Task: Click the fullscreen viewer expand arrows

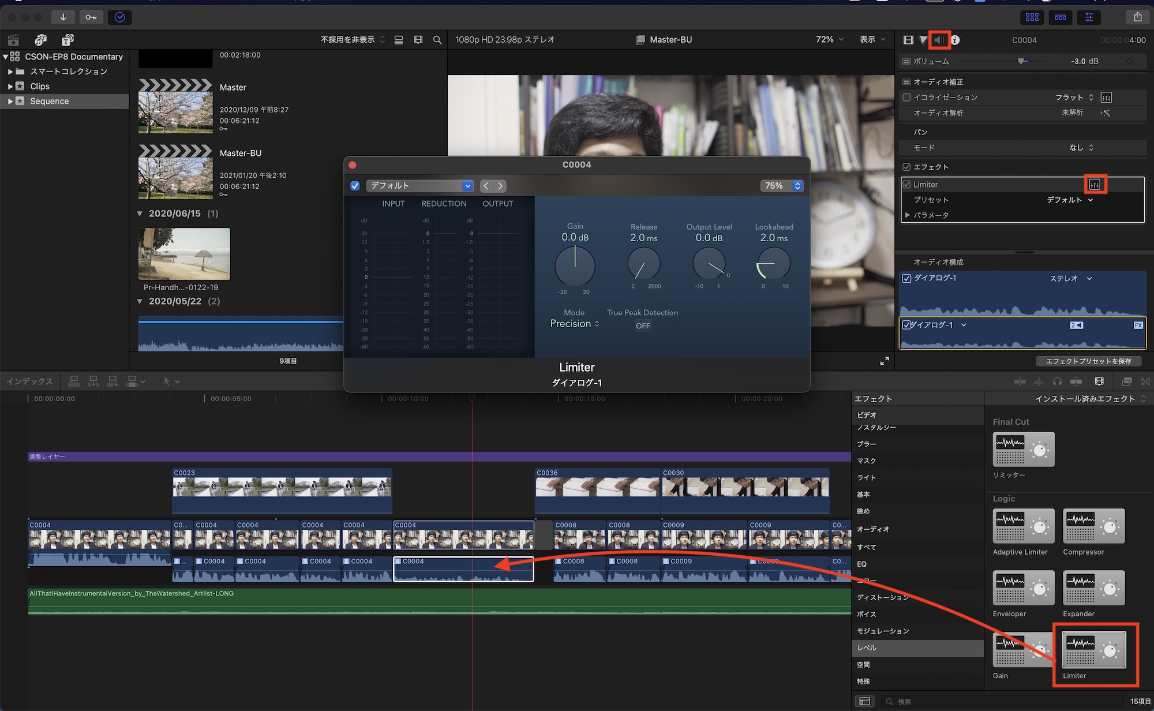Action: click(884, 361)
